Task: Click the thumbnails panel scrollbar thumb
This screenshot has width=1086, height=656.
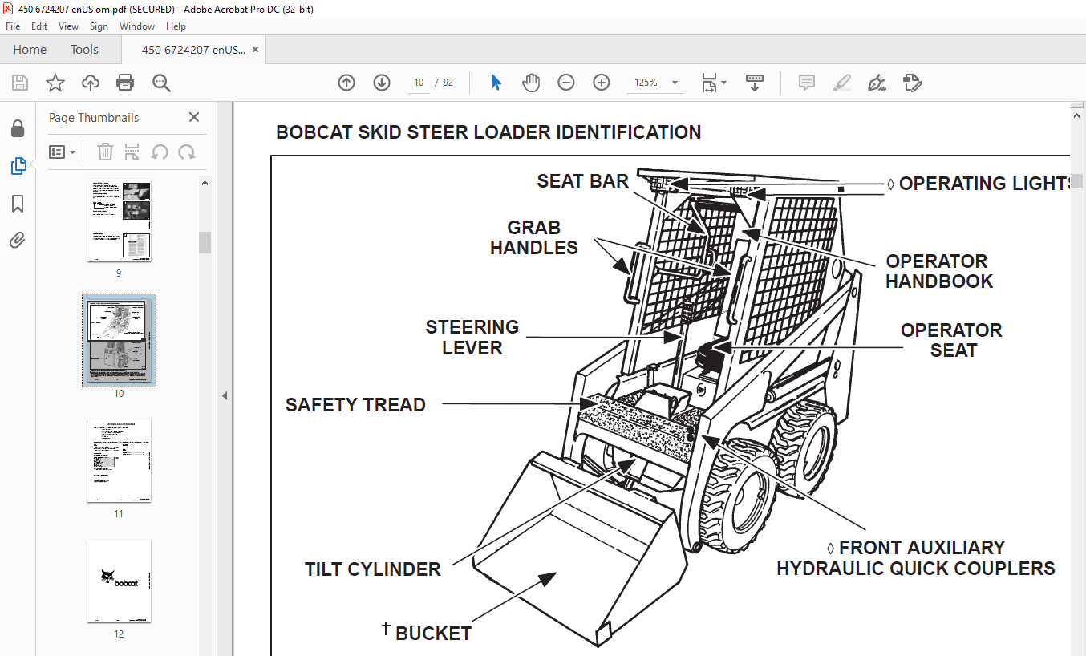Action: [205, 242]
